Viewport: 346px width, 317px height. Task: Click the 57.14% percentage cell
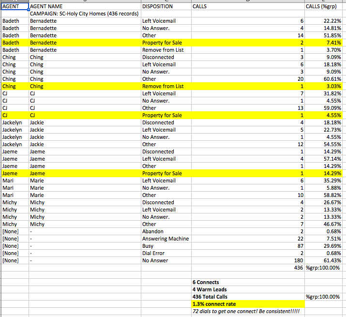(x=323, y=159)
